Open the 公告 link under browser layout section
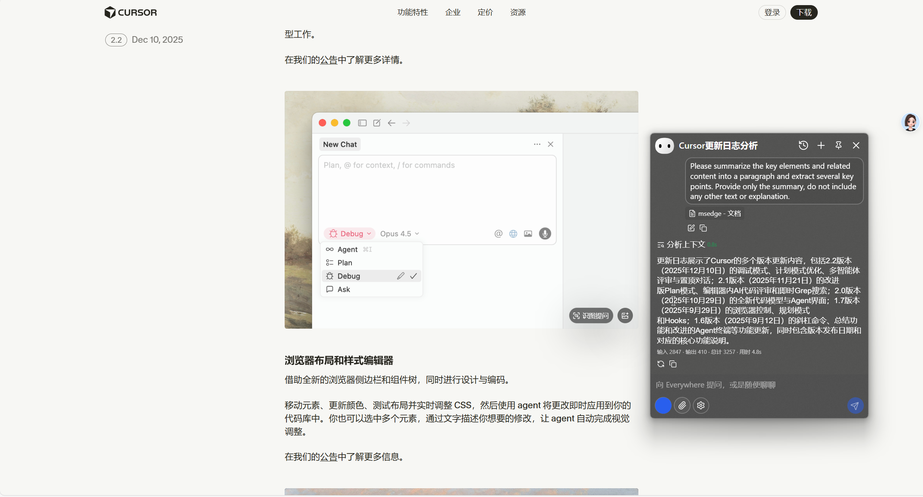The height and width of the screenshot is (497, 923). (x=328, y=457)
